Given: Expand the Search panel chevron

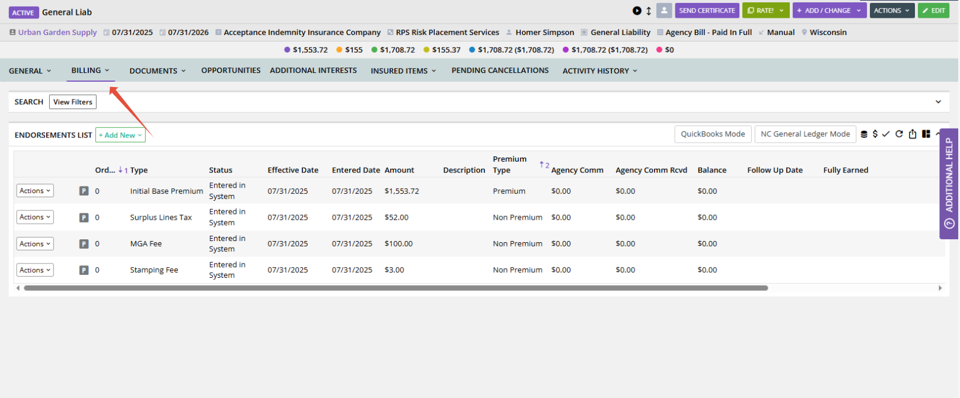Looking at the screenshot, I should (938, 102).
